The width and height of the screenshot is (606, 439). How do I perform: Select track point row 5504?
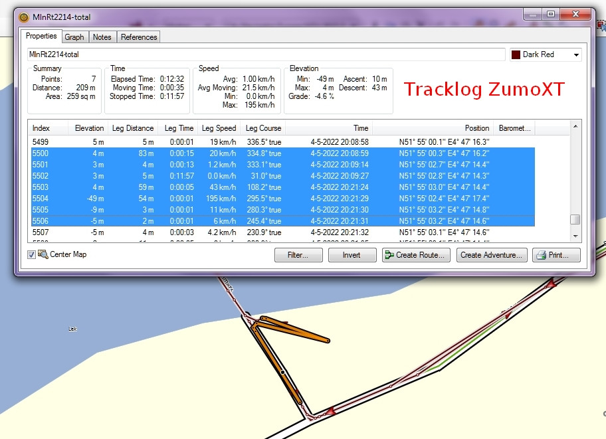pos(282,198)
